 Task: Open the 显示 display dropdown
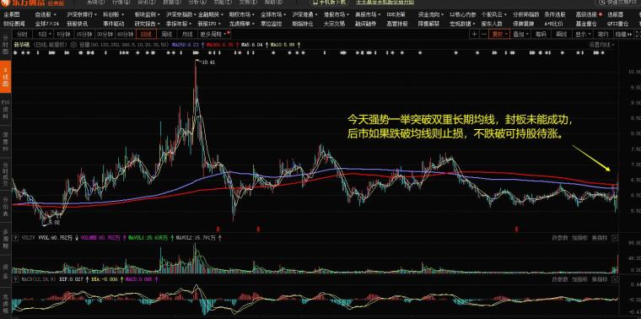pyautogui.click(x=582, y=34)
